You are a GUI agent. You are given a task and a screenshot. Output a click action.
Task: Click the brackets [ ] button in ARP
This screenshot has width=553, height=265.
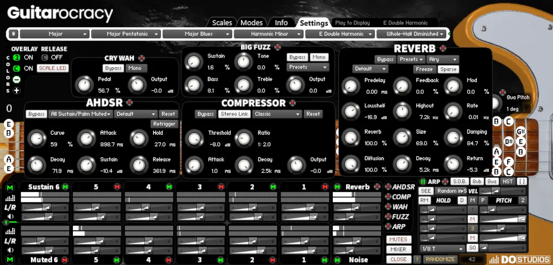click(x=521, y=182)
